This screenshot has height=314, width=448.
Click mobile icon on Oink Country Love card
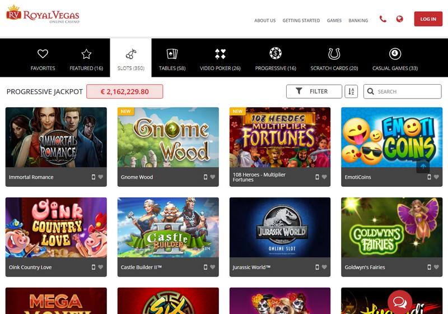coord(94,267)
